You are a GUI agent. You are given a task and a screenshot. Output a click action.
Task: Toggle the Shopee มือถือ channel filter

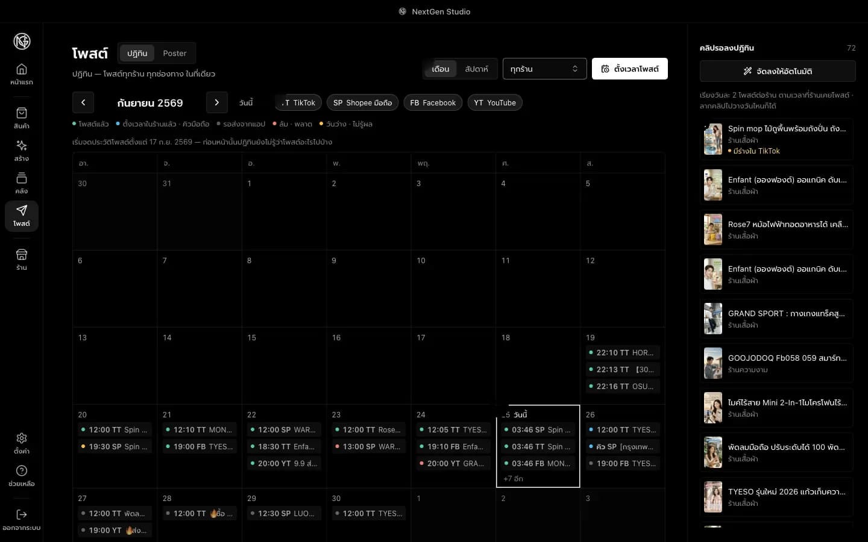tap(362, 103)
